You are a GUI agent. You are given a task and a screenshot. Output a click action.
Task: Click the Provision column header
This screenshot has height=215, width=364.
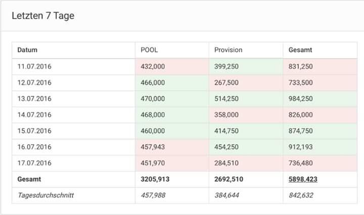click(x=228, y=50)
